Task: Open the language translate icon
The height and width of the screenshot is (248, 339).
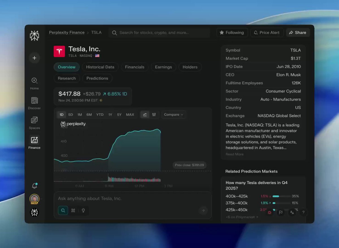Action: 292,212
